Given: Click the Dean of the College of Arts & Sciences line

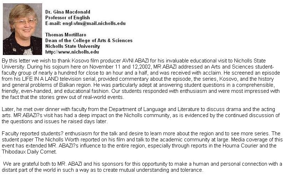Looking at the screenshot, I should point(89,40).
